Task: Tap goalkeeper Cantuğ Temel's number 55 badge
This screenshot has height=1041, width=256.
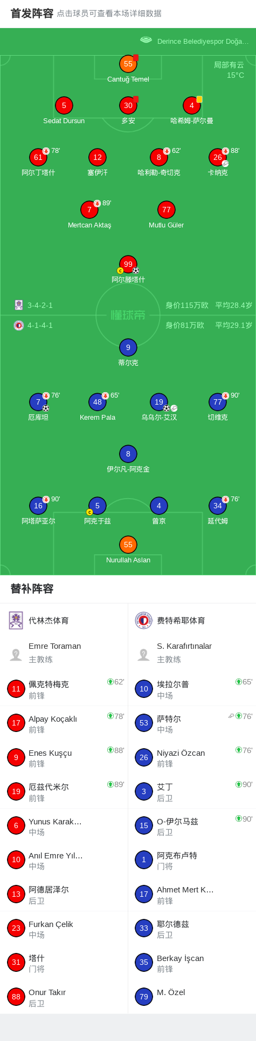Action: (x=128, y=64)
